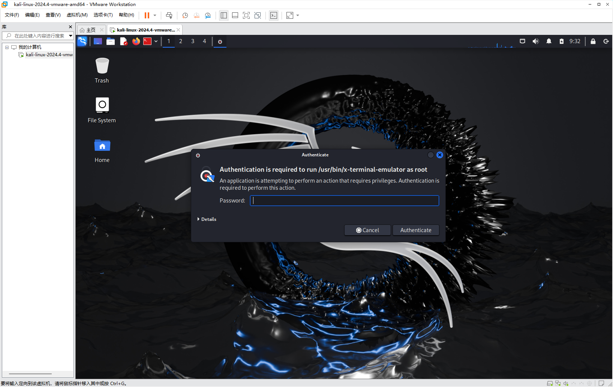Open the stretch display dropdown arrow

click(x=298, y=15)
